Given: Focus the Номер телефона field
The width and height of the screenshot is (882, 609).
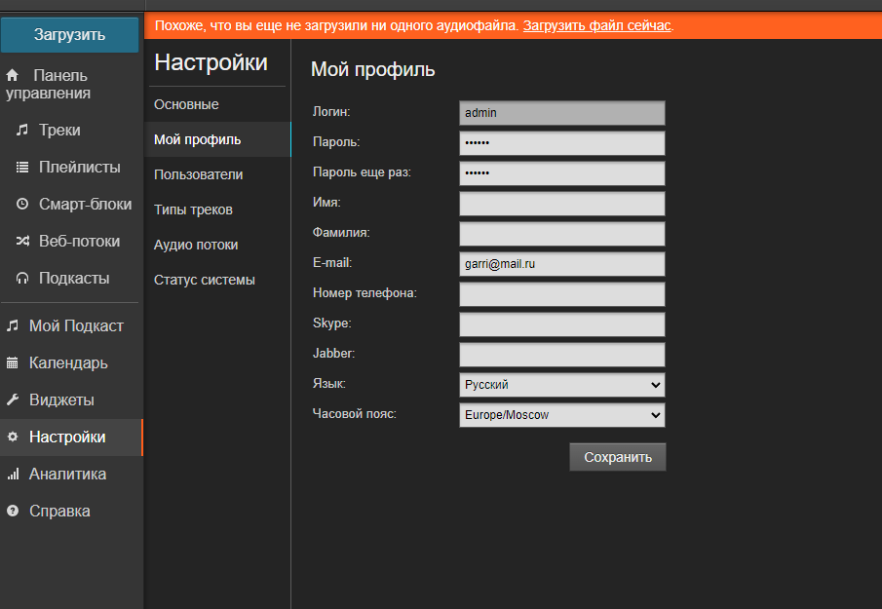Looking at the screenshot, I should tap(562, 294).
